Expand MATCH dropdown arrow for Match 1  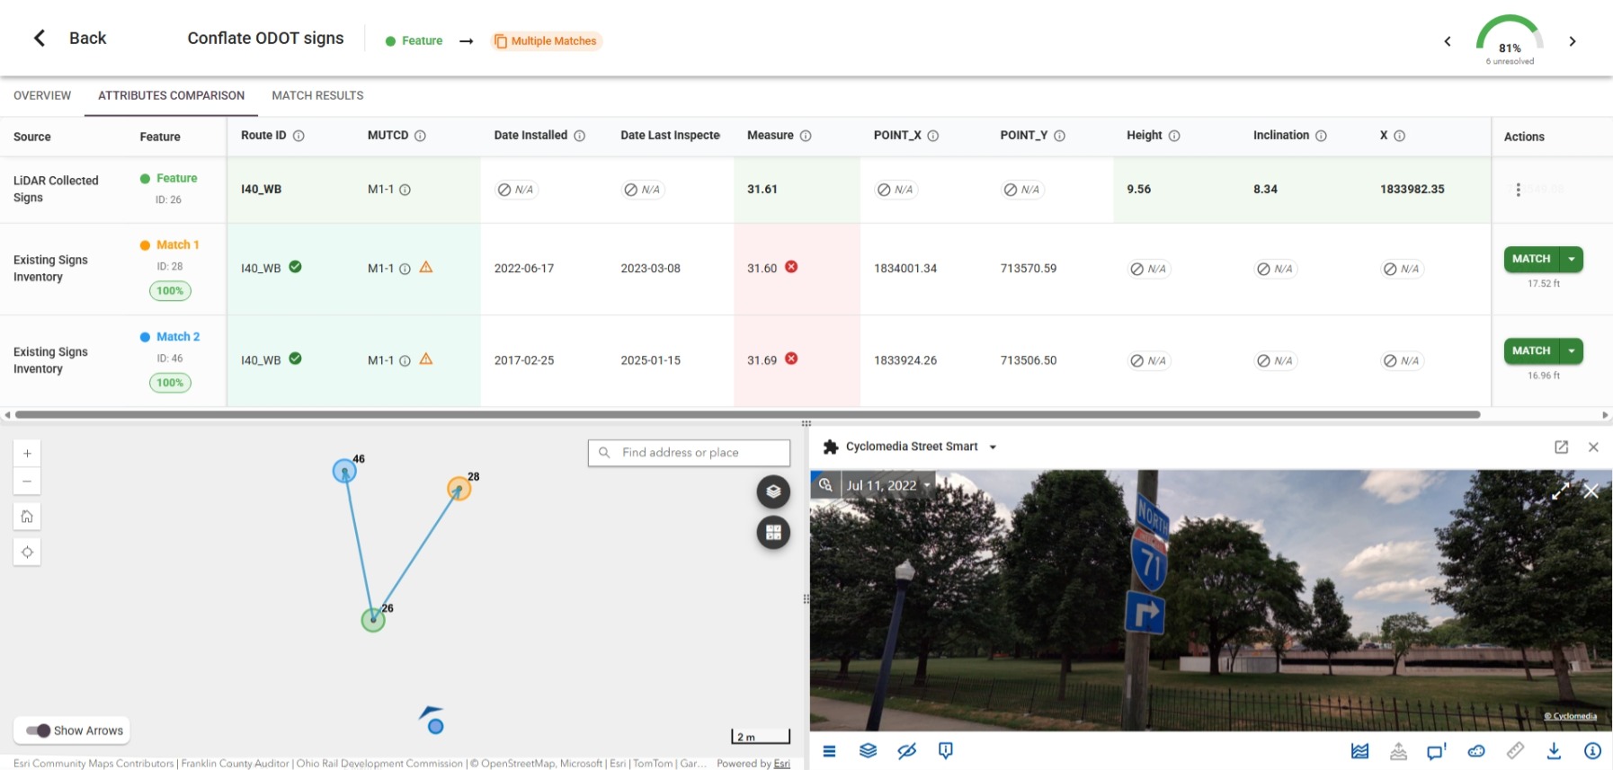point(1572,259)
